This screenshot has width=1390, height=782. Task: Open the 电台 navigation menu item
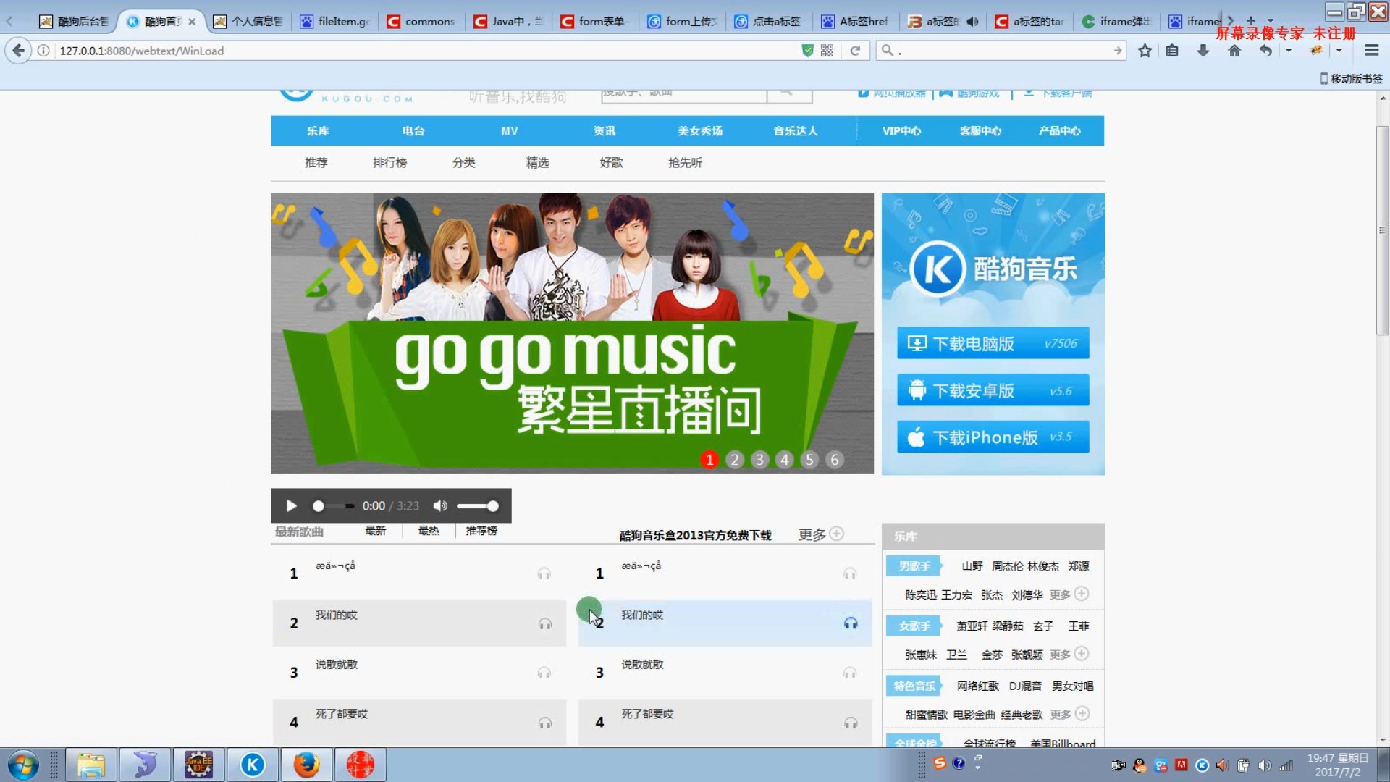pos(413,131)
